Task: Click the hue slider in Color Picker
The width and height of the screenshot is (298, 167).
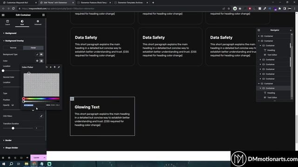Action: [x=41, y=99]
